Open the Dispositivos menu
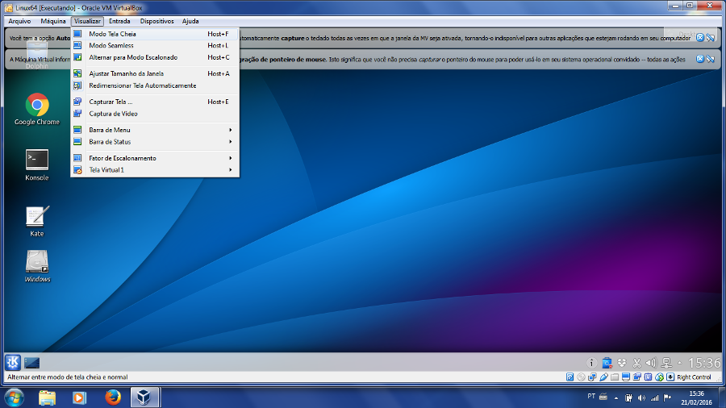This screenshot has width=726, height=408. [x=157, y=21]
